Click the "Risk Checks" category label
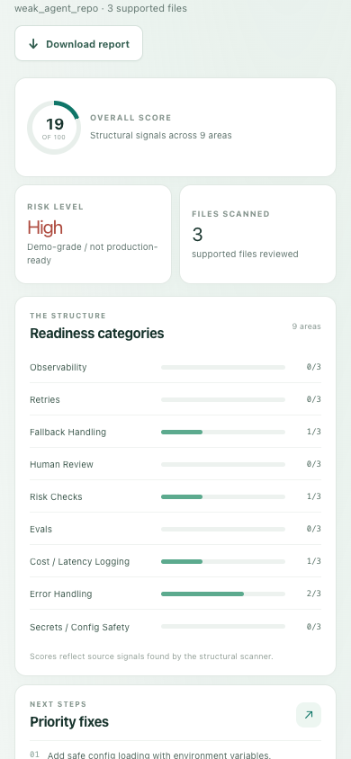Screen dimensions: 351x759 pos(56,497)
